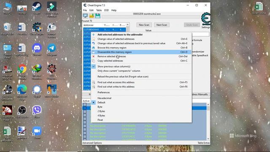Click the browse memory region icon
The image size is (270, 152).
coord(94,48)
